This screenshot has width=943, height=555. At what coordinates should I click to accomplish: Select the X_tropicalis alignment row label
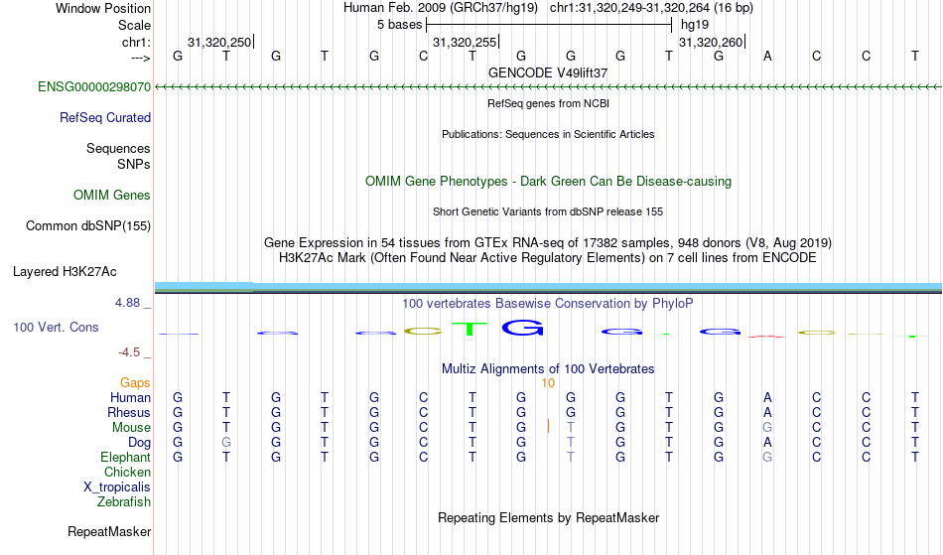click(117, 487)
